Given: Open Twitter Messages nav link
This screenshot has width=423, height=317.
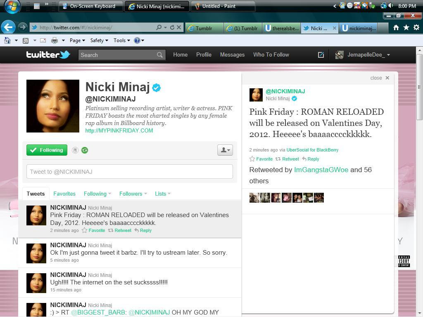Looking at the screenshot, I should [x=232, y=55].
